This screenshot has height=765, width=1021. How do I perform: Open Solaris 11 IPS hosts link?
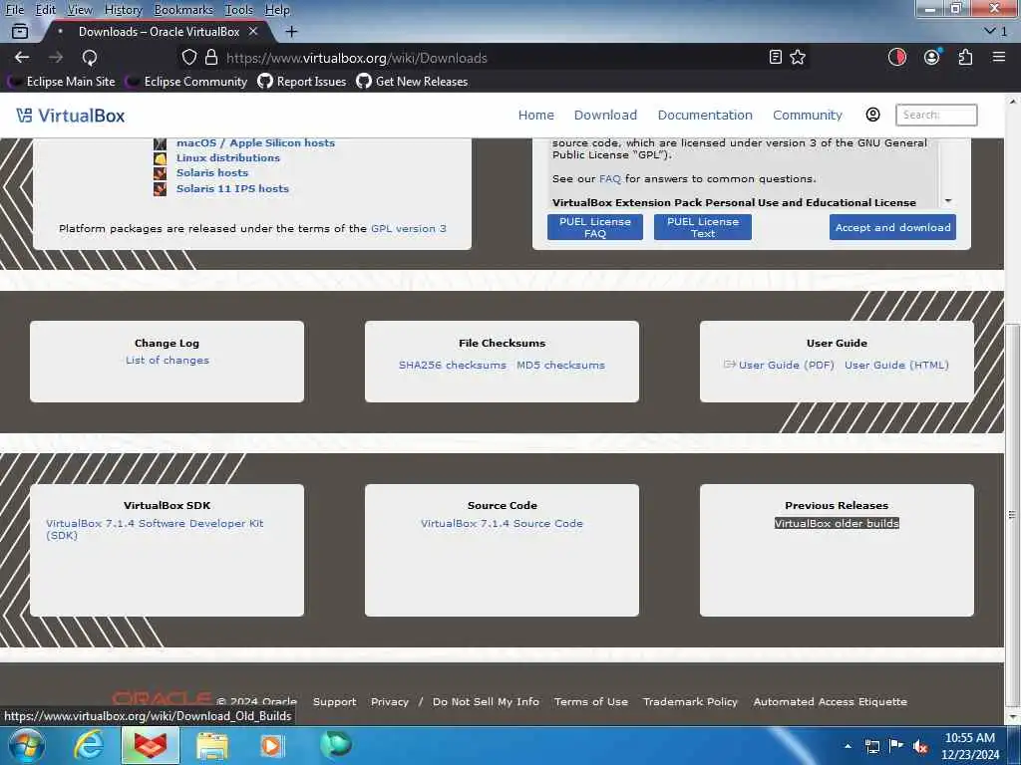pos(232,188)
